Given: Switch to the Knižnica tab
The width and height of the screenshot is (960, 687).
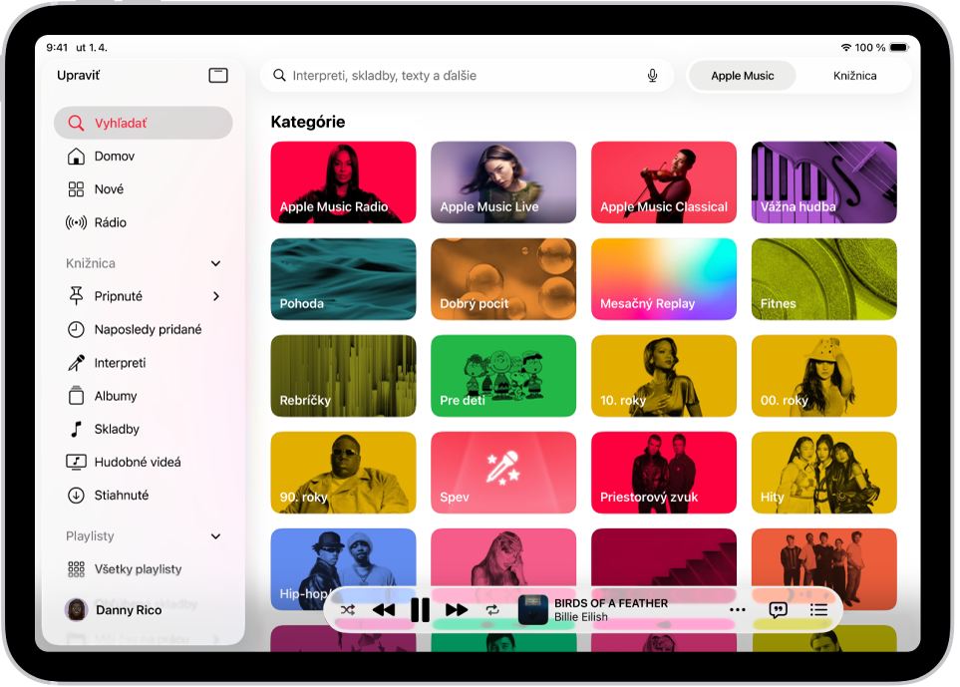Looking at the screenshot, I should (x=854, y=76).
